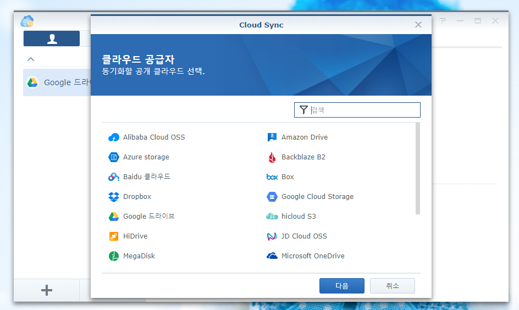Viewport: 519px width, 310px height.
Task: Select the Baidu cloud provider icon
Action: (x=114, y=177)
